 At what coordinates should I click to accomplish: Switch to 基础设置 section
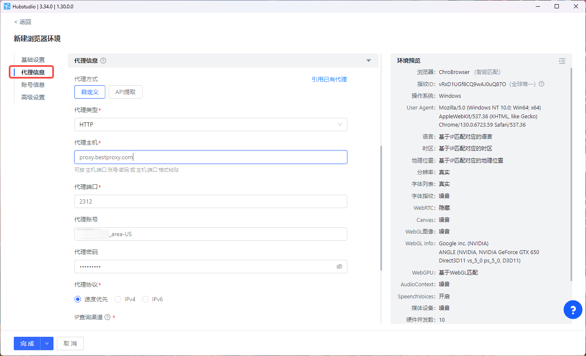tap(33, 60)
